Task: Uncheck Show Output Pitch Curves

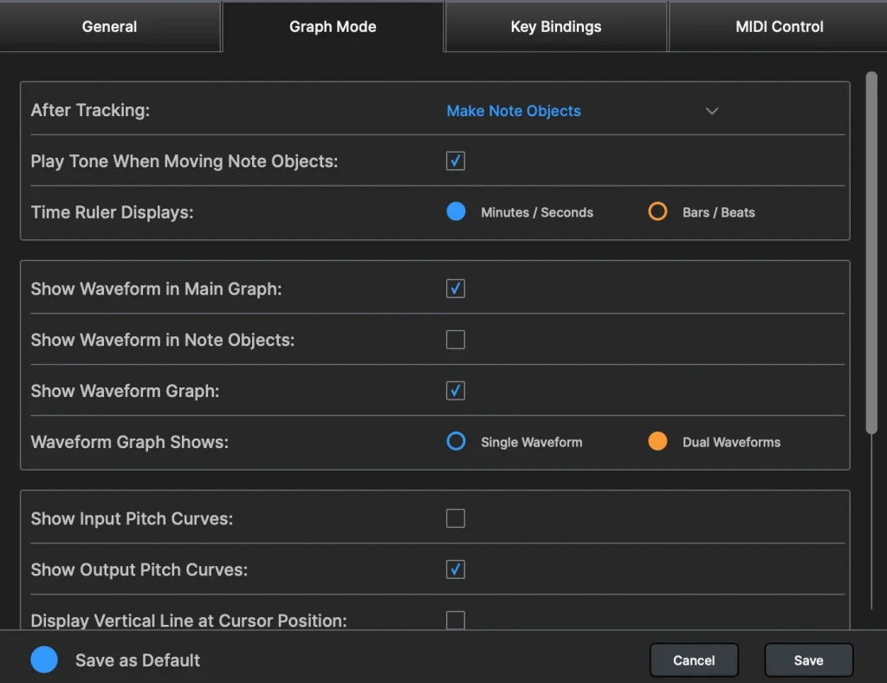Action: [x=456, y=569]
